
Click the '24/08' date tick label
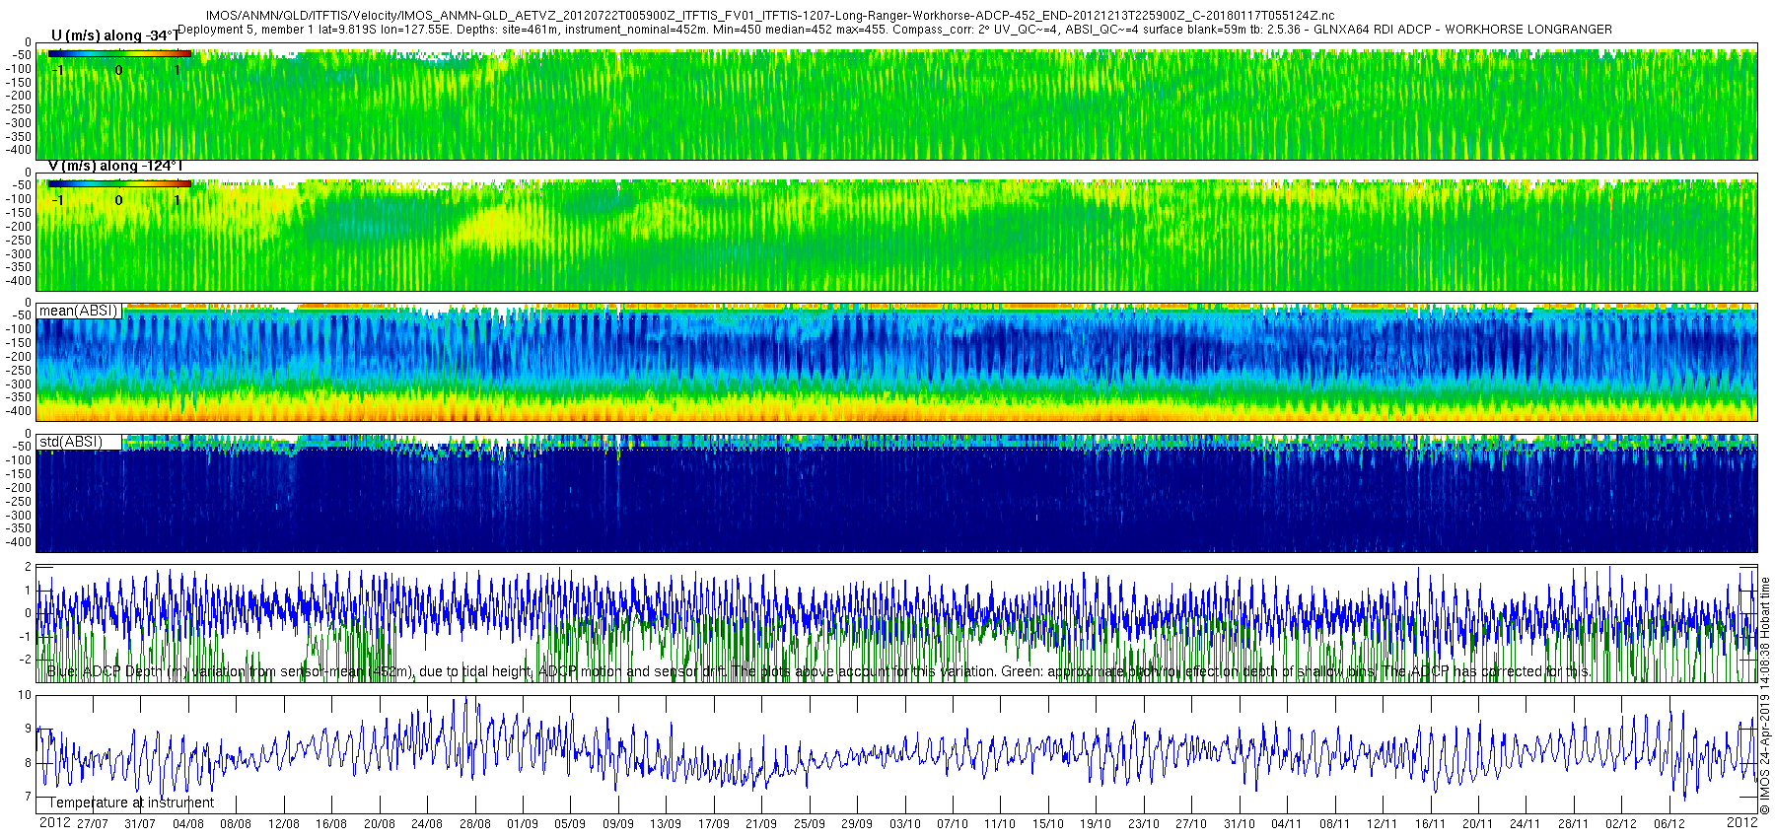tap(427, 824)
